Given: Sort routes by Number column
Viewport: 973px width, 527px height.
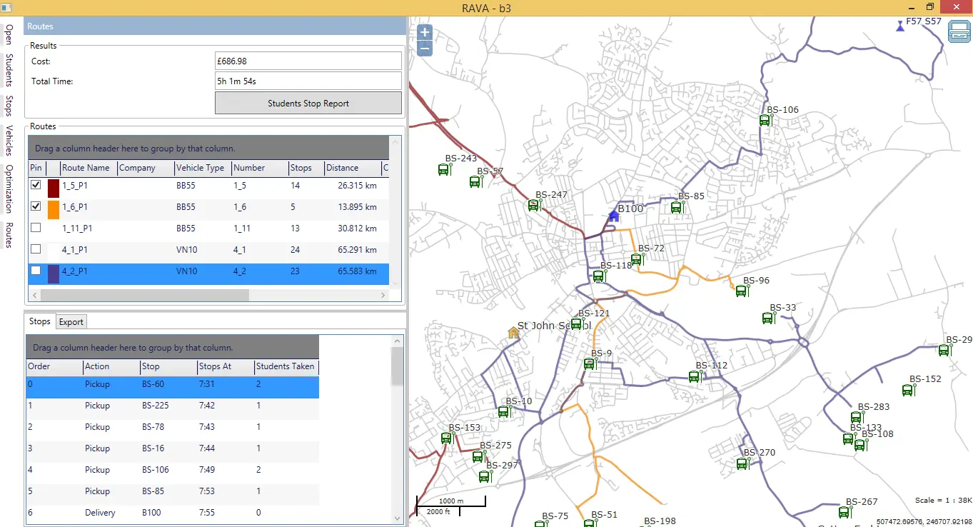Looking at the screenshot, I should (260, 168).
